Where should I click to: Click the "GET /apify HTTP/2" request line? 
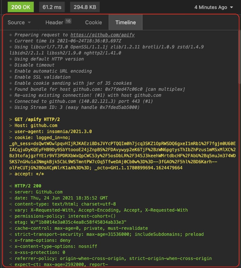(37, 119)
